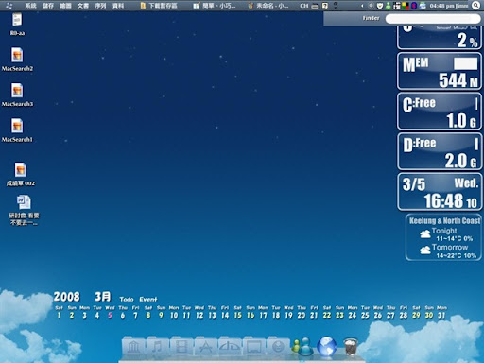
Task: Click the CPU 2 % widget
Action: pos(440,37)
